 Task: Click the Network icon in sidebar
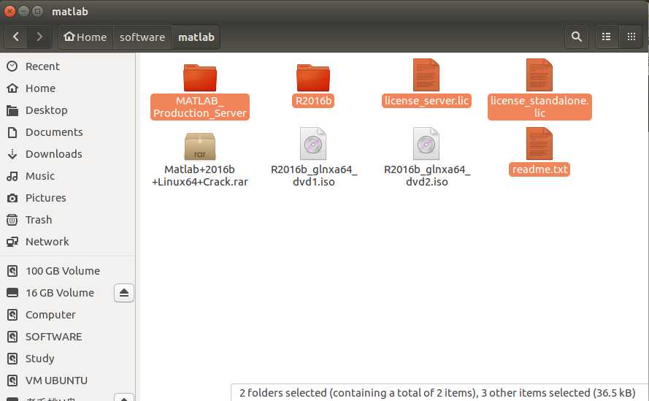(x=12, y=242)
